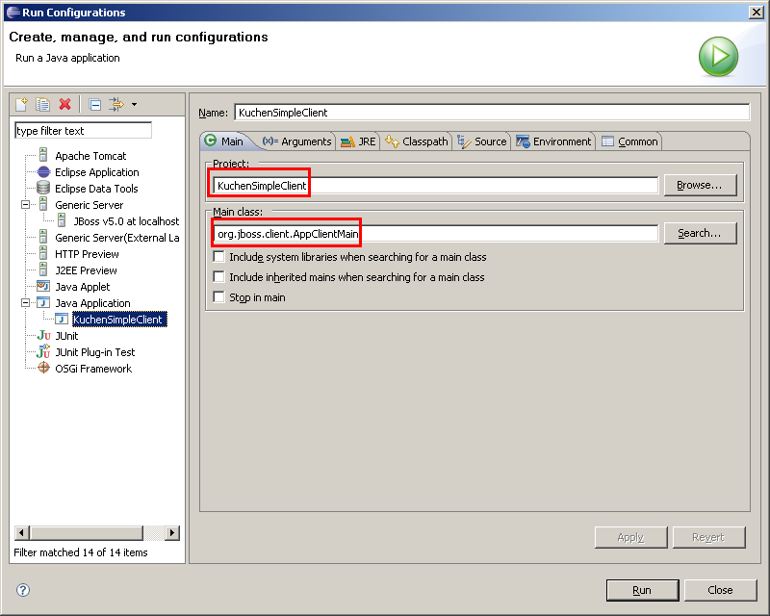Click the JUnit Plug-in Test icon

(43, 351)
